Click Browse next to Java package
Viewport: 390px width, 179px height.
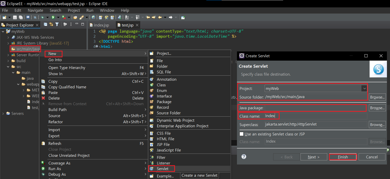(x=377, y=108)
